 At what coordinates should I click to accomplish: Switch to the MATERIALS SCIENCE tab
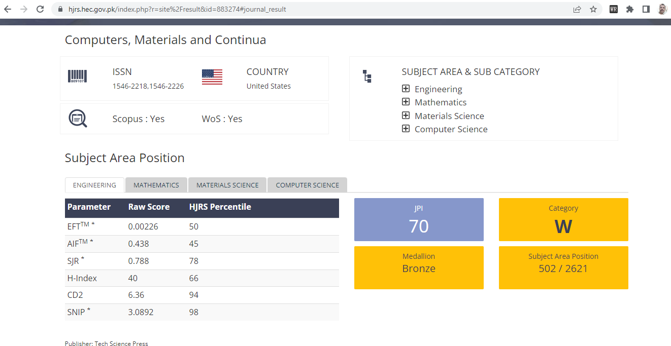coord(227,185)
